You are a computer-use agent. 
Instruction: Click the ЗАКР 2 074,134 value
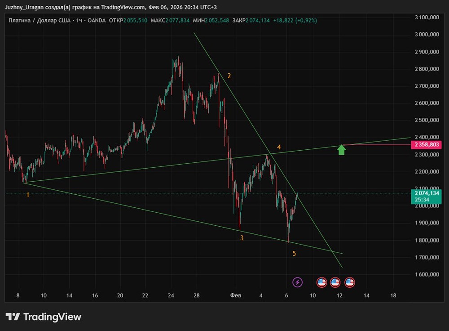coord(251,20)
